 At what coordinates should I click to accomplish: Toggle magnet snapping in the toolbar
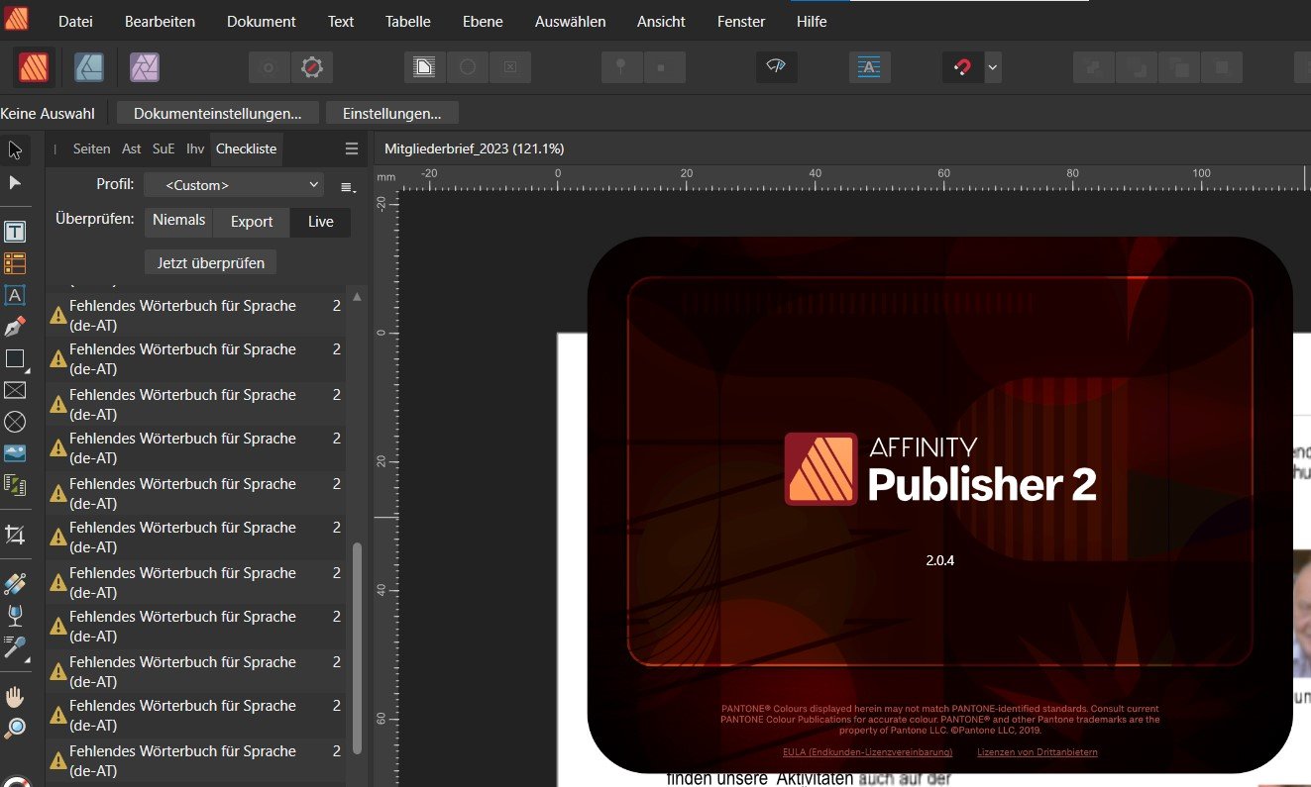[x=961, y=67]
